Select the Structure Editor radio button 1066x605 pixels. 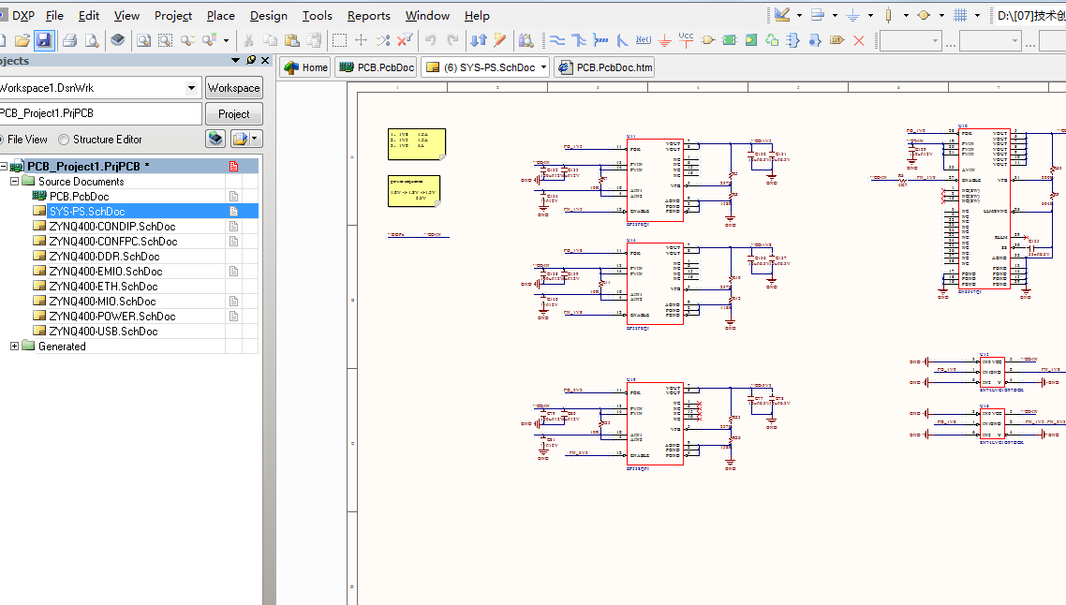(64, 140)
